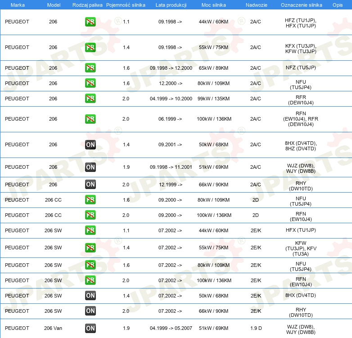The image size is (352, 338).
Task: Click production dates 09.1998 -> 11.2001
Action: click(171, 167)
